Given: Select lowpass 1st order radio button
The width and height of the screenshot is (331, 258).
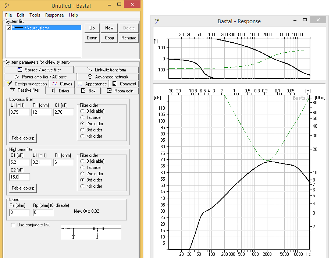Looking at the screenshot, I should click(x=82, y=117).
